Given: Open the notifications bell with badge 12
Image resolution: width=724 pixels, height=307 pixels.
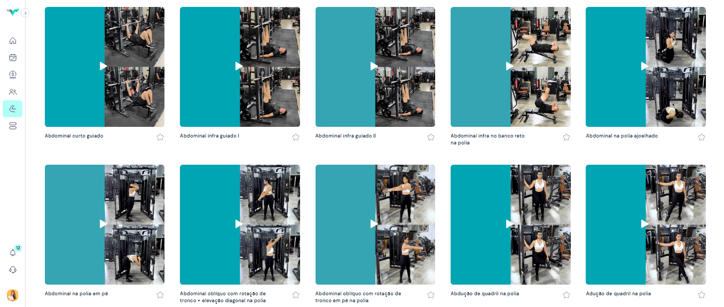Looking at the screenshot, I should (13, 253).
